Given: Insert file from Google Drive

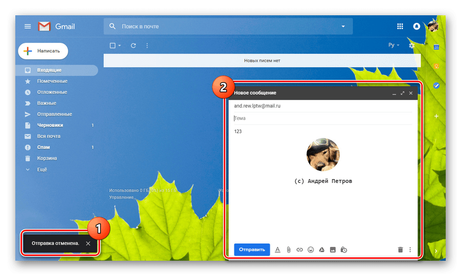Looking at the screenshot, I should coord(322,250).
